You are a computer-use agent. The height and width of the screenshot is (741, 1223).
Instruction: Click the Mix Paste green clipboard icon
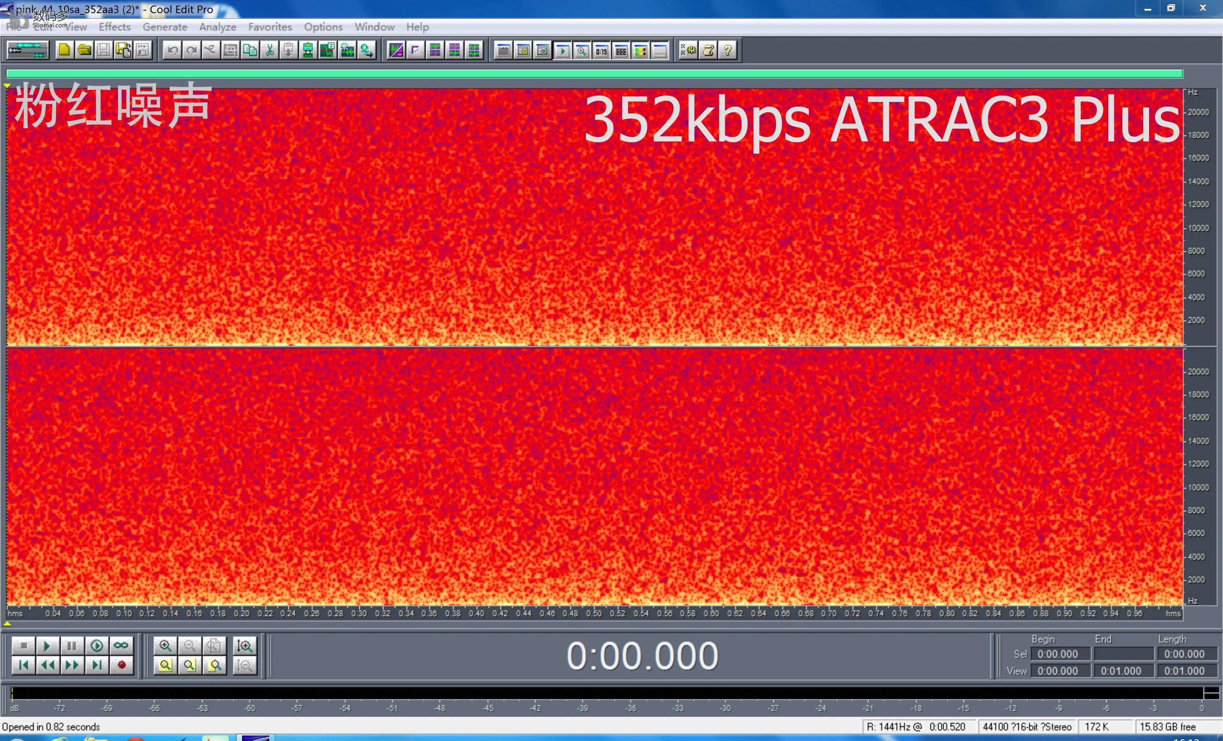pyautogui.click(x=308, y=50)
